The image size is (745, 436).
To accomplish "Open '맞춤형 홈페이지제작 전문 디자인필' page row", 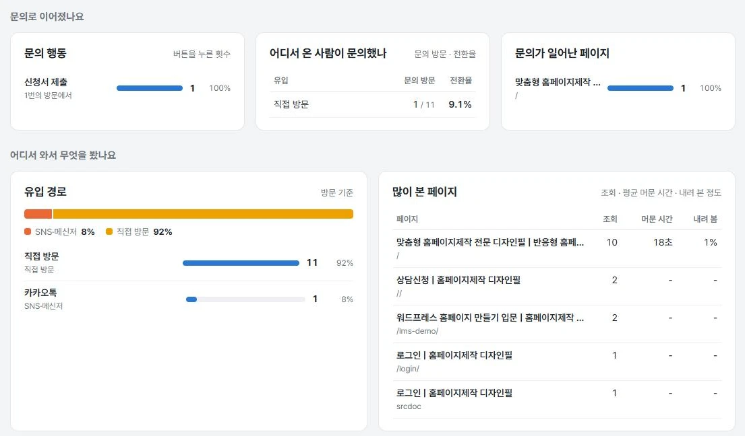I will click(x=557, y=248).
